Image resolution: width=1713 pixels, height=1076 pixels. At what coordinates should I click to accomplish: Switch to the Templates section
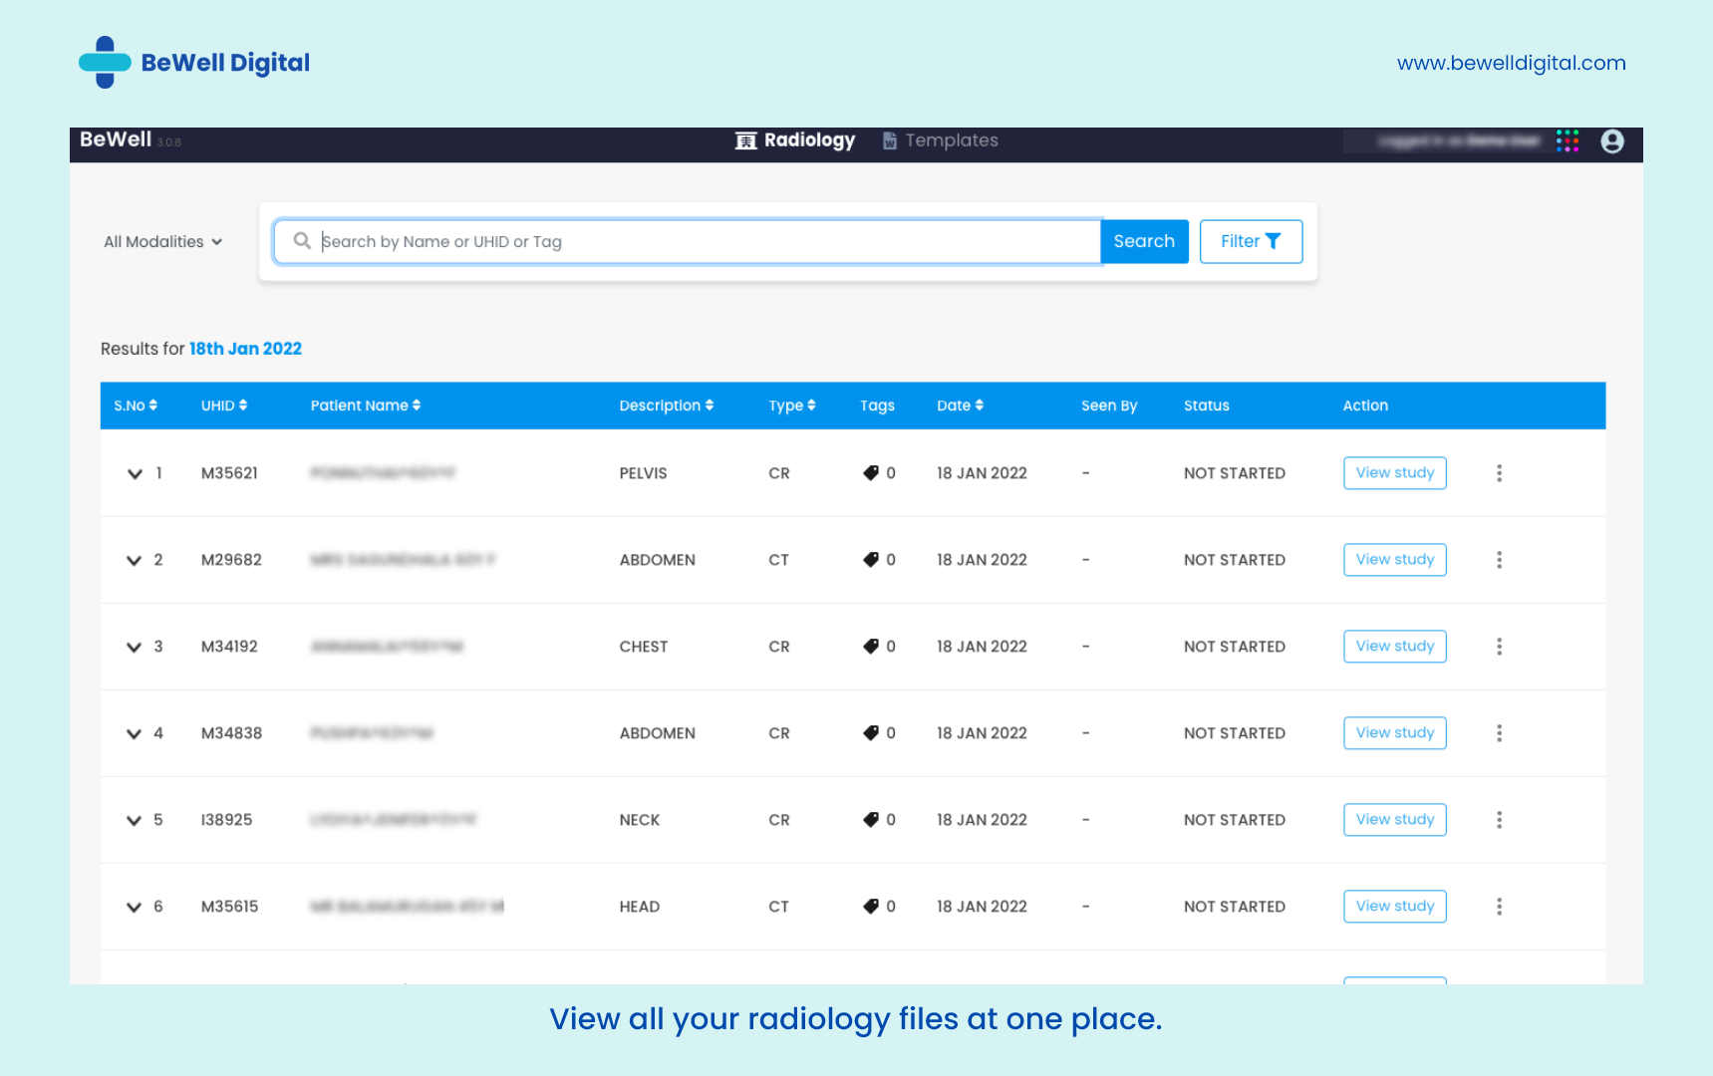point(952,140)
